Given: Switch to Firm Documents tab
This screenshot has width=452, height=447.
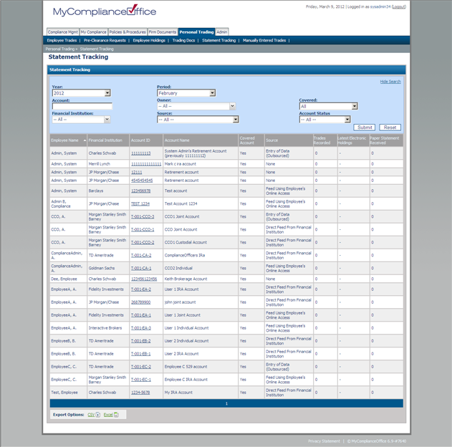Looking at the screenshot, I should pyautogui.click(x=163, y=32).
